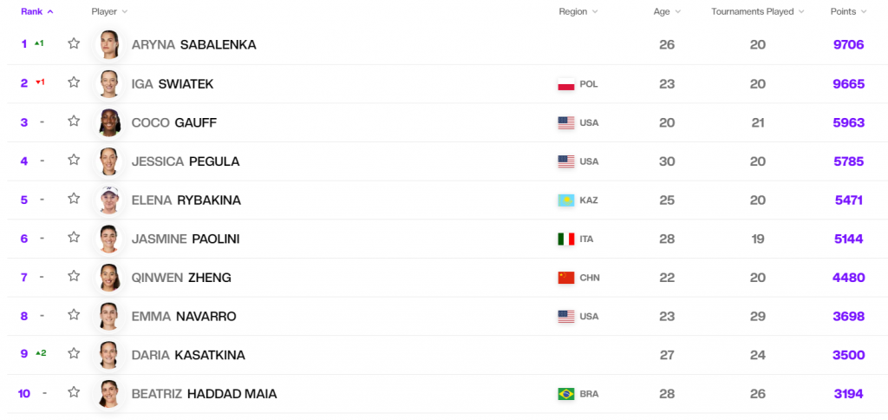Screen dimensions: 888x420
Task: Click the star icon next to Elena Rybakina
Action: coord(74,200)
